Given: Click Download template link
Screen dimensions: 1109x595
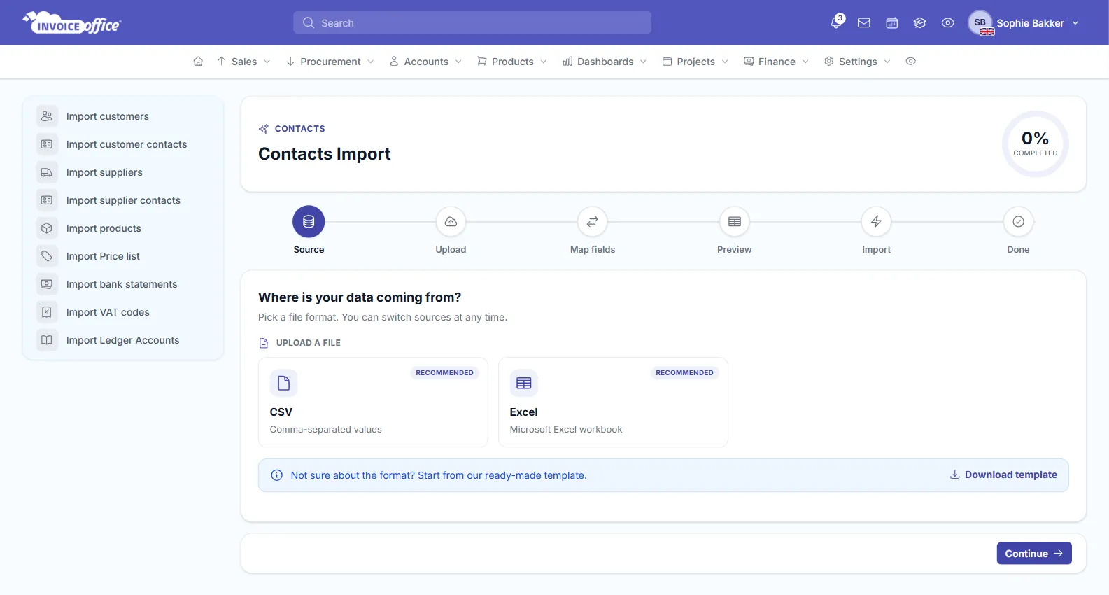Looking at the screenshot, I should coord(1003,475).
